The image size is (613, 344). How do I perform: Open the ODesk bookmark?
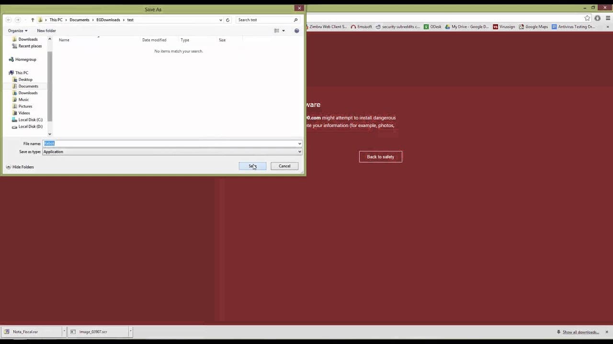click(432, 27)
